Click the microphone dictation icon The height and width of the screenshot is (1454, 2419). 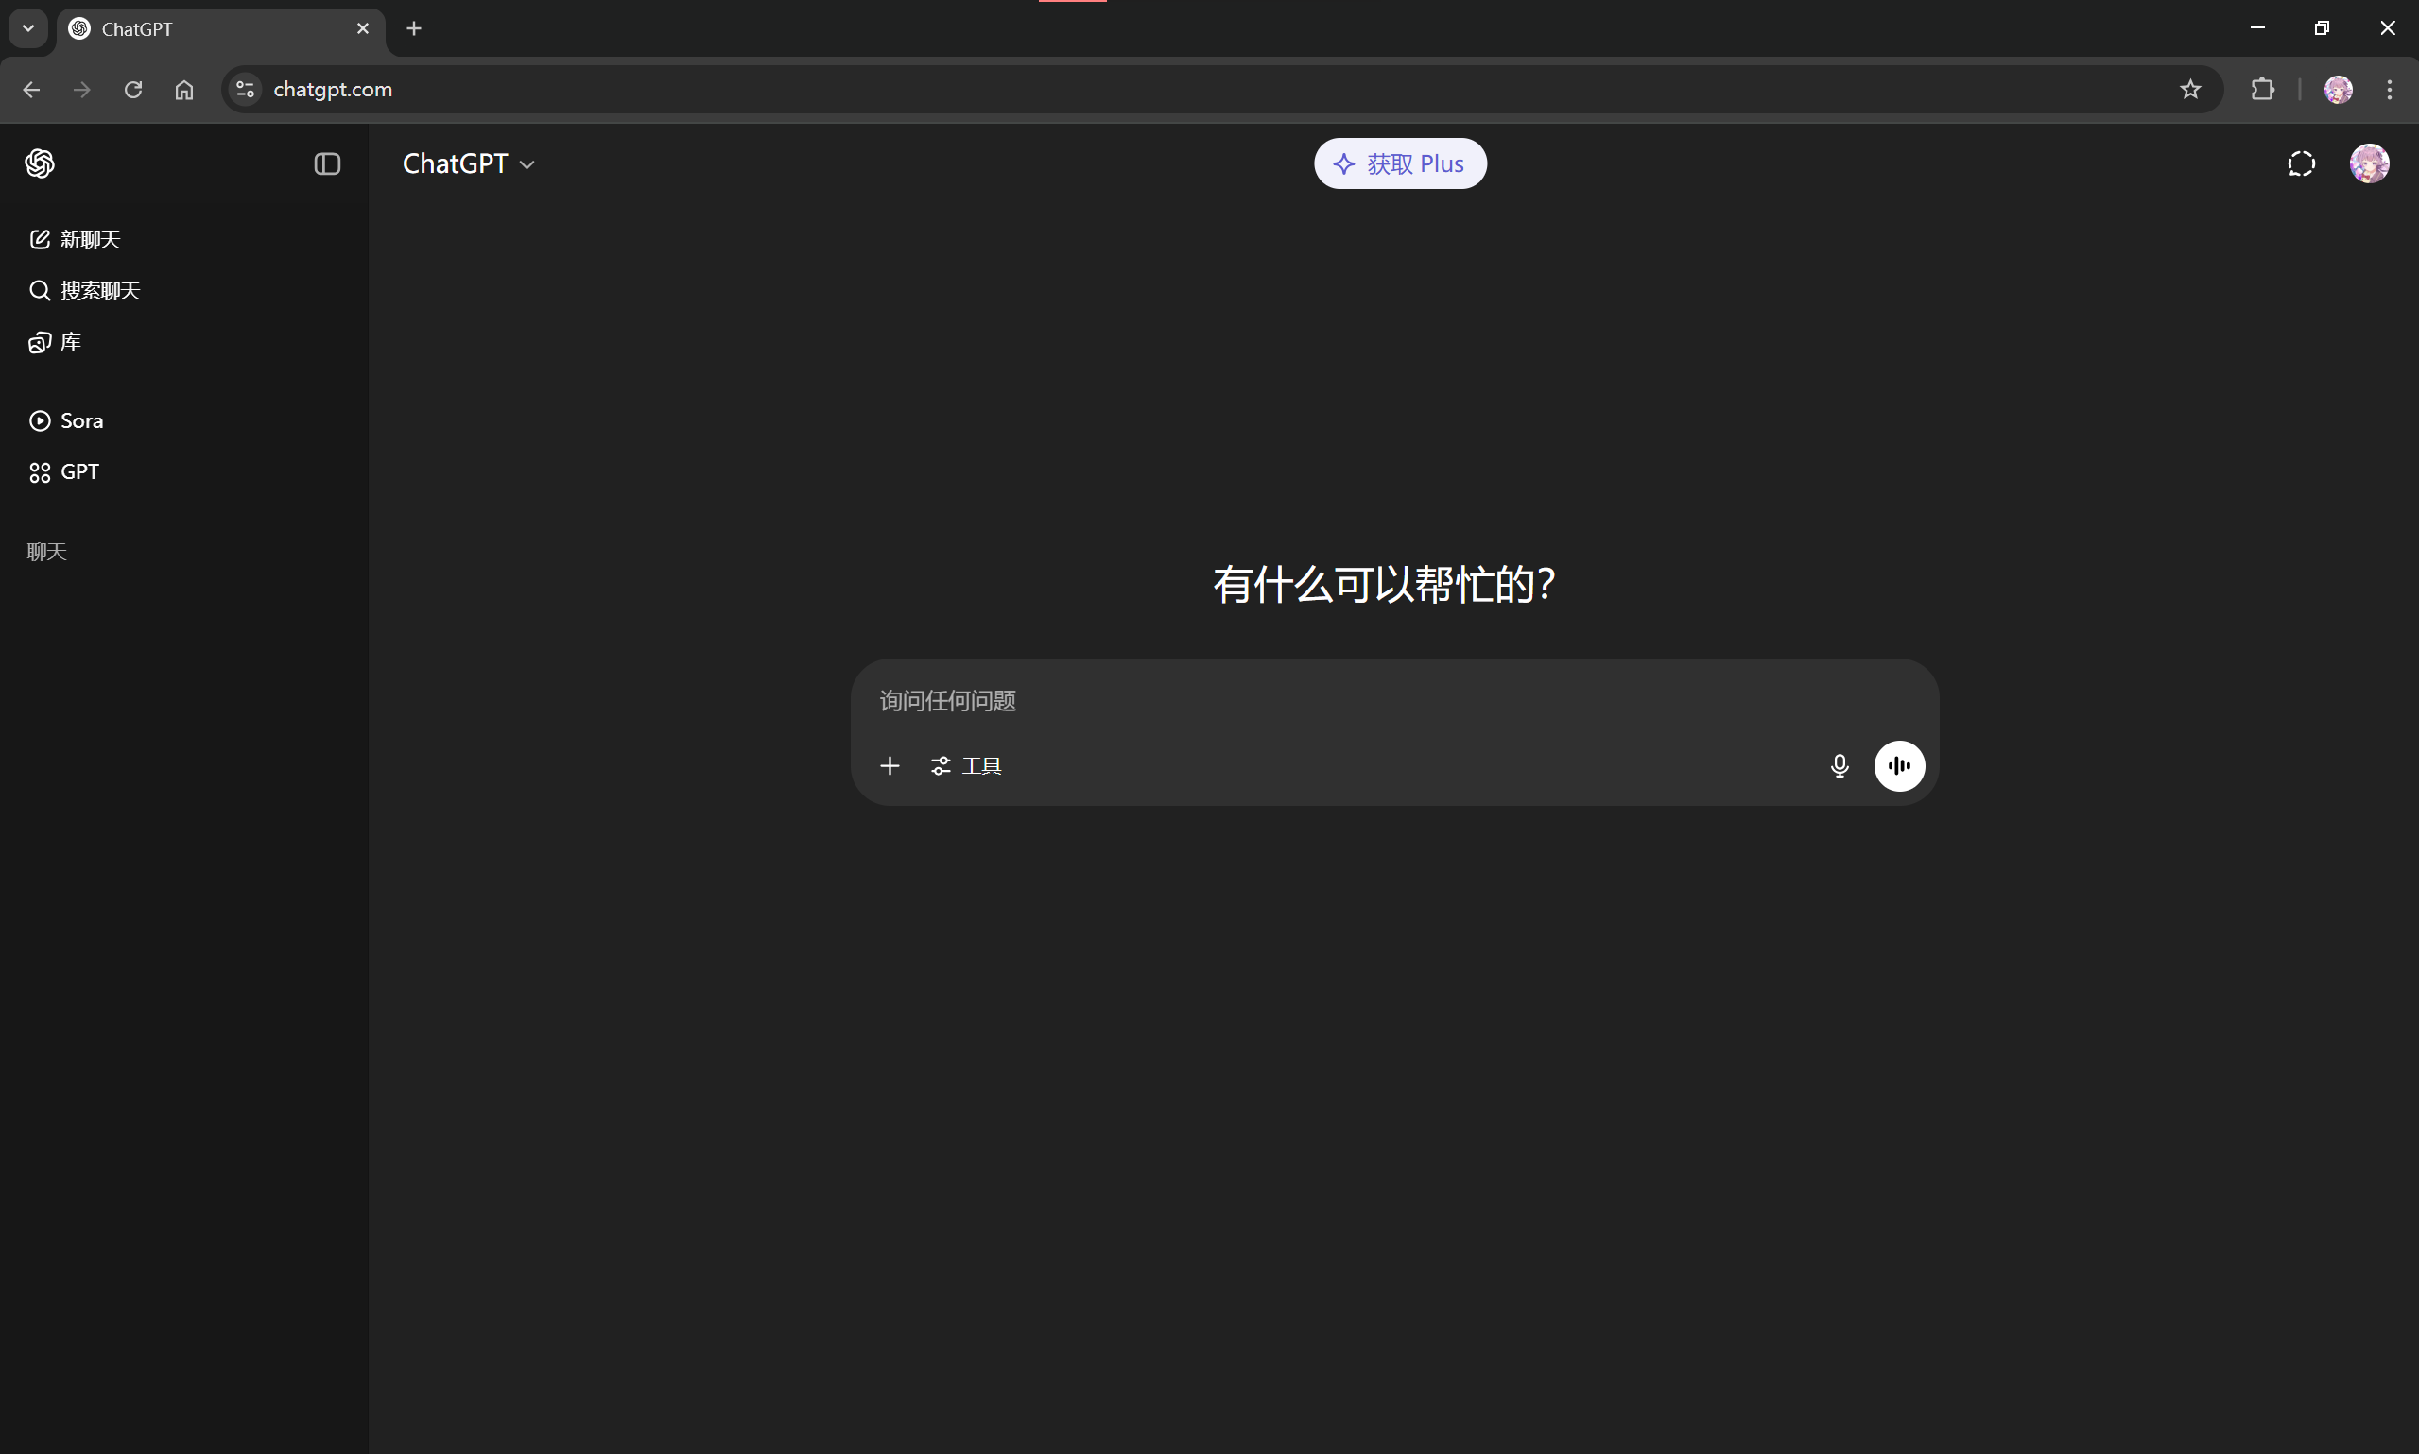(1840, 766)
